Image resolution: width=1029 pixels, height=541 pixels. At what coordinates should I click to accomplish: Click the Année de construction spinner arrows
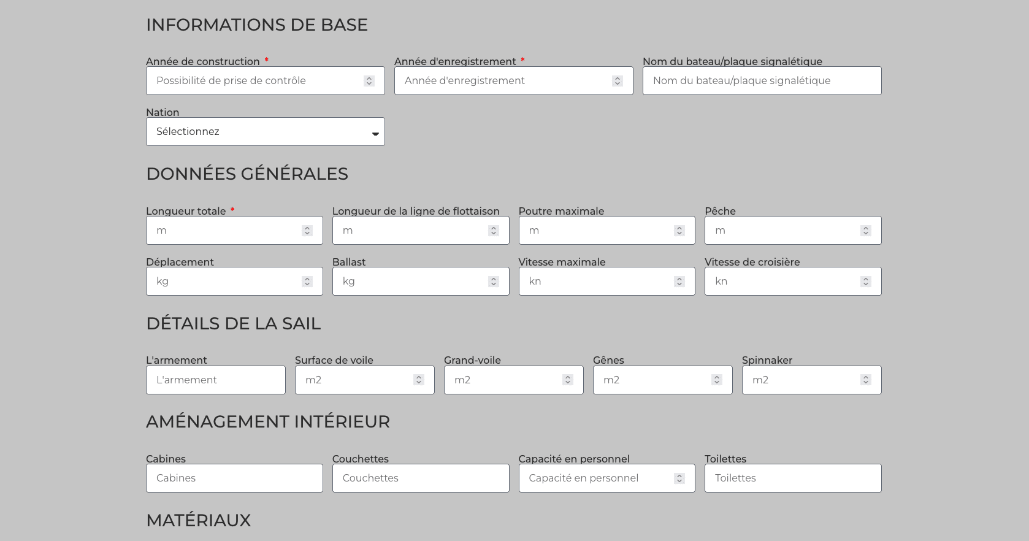369,81
